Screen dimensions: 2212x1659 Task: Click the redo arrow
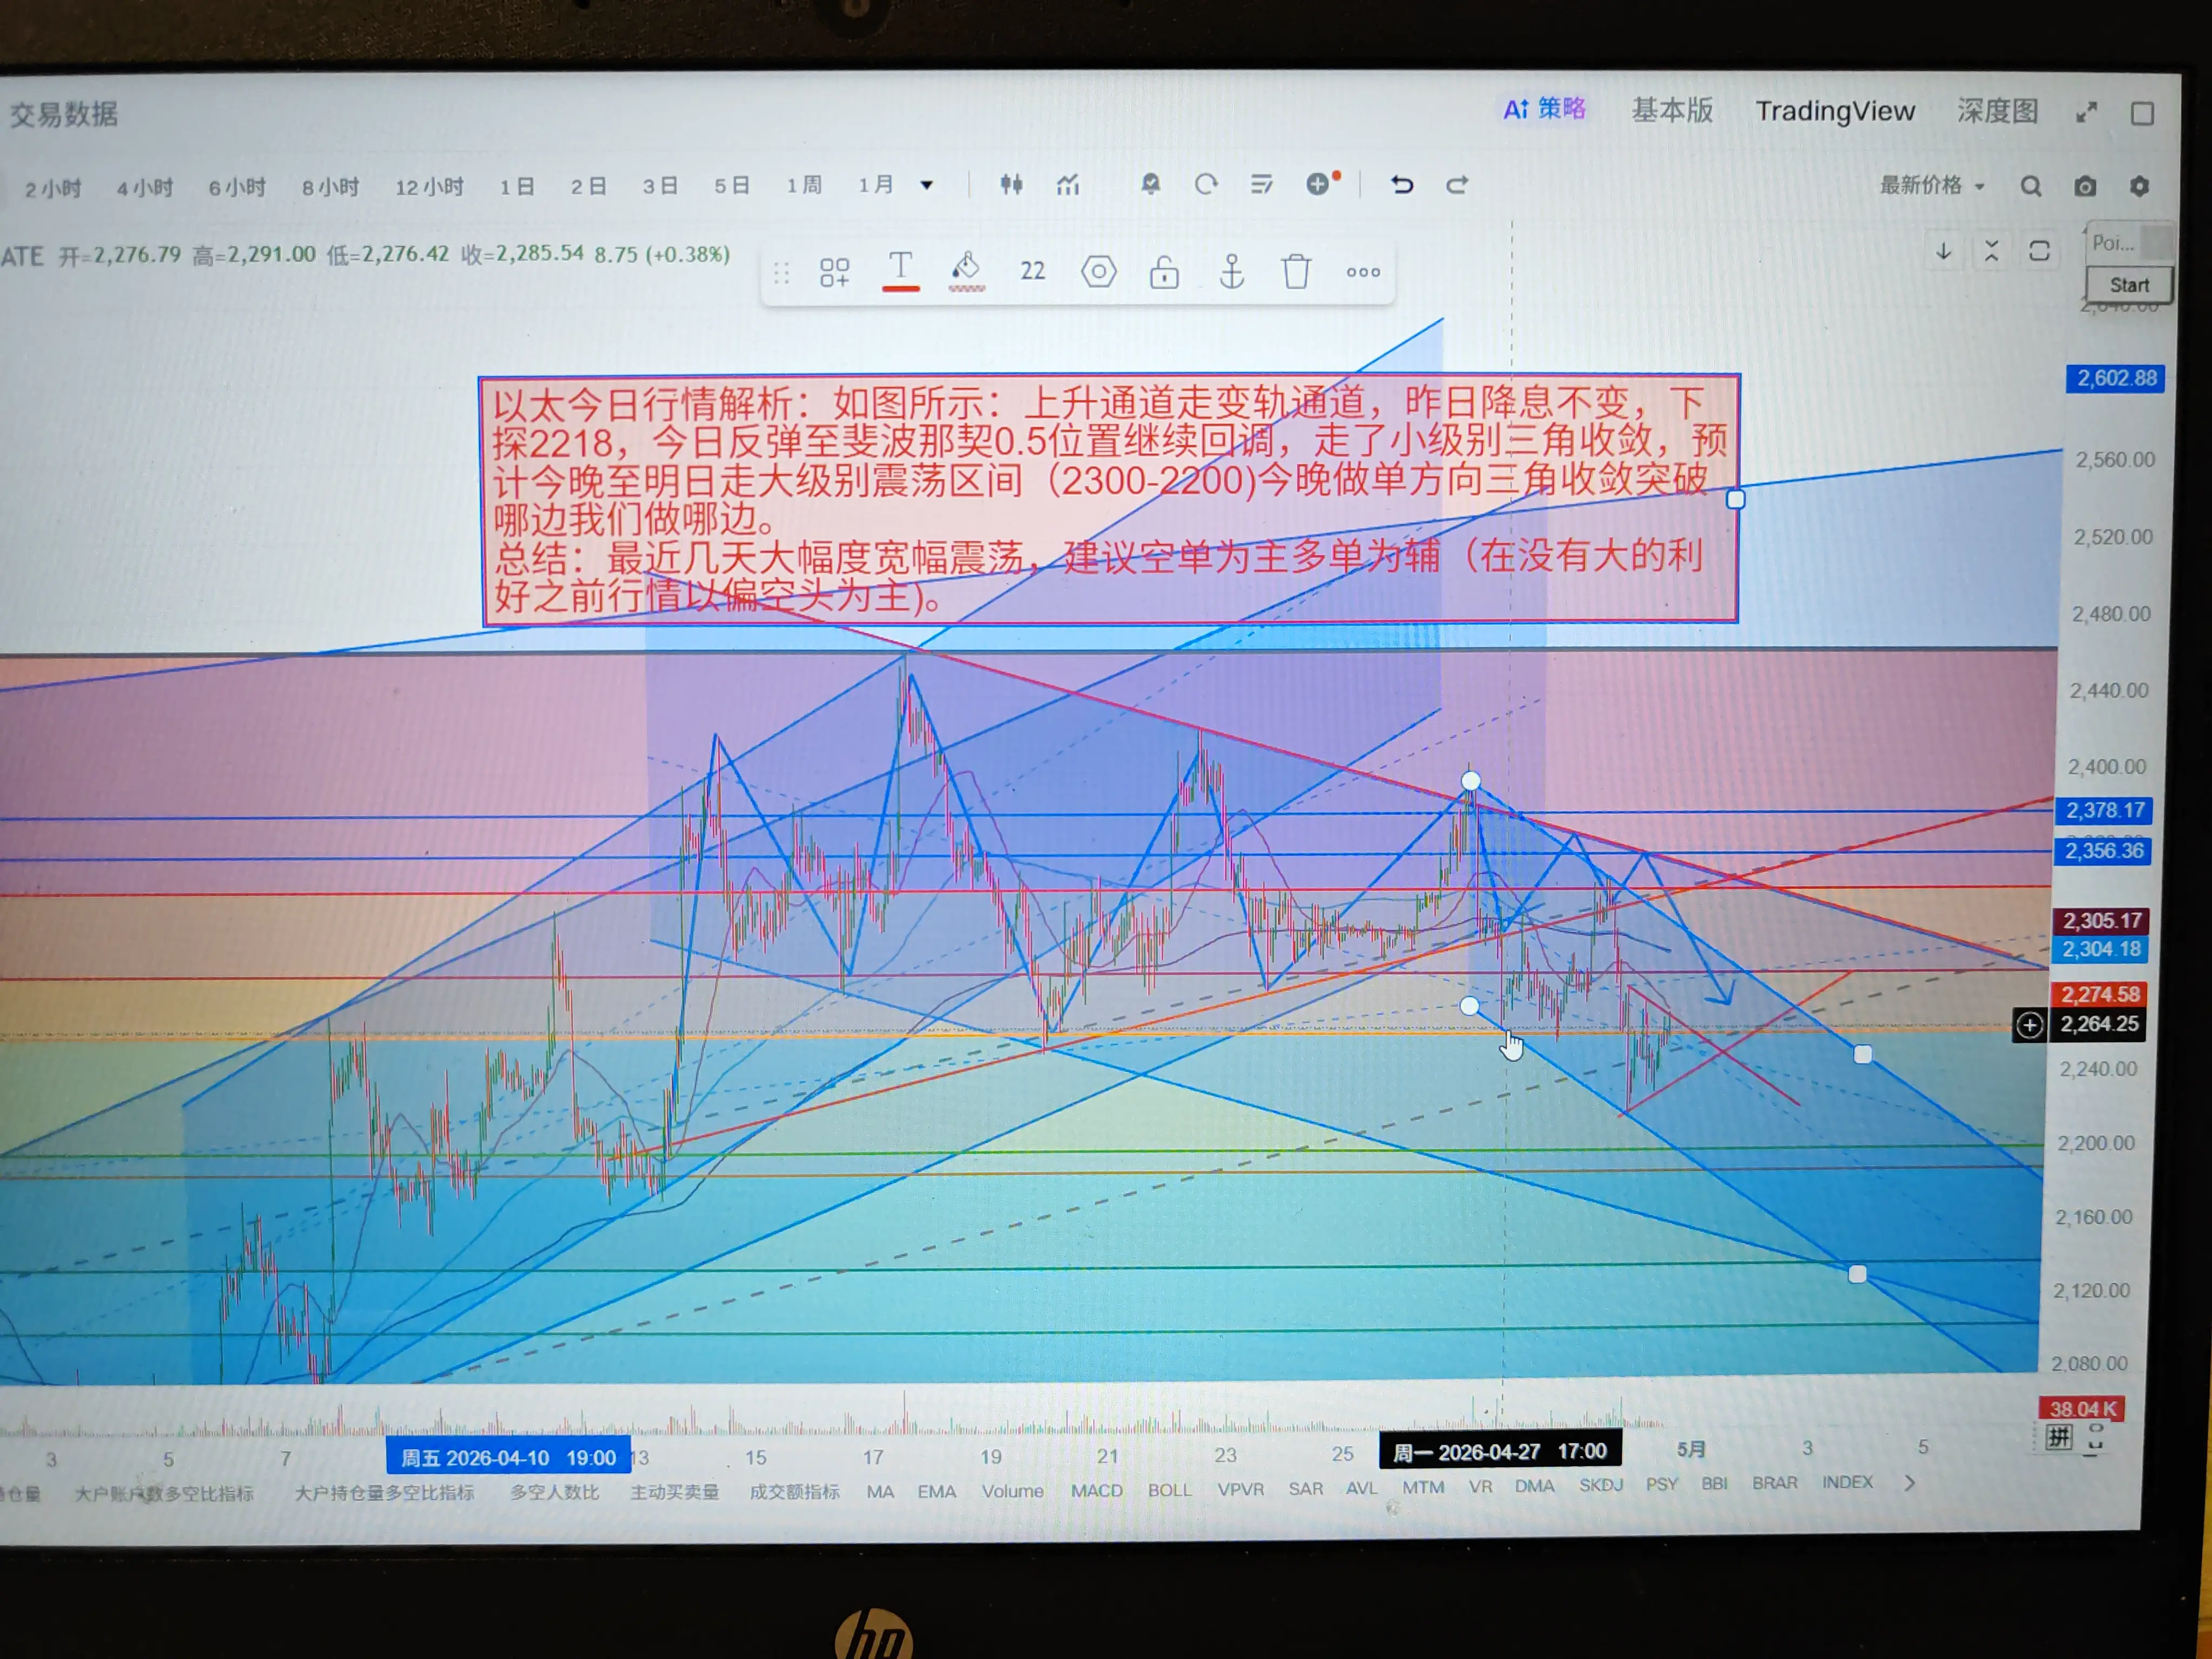pos(1457,184)
